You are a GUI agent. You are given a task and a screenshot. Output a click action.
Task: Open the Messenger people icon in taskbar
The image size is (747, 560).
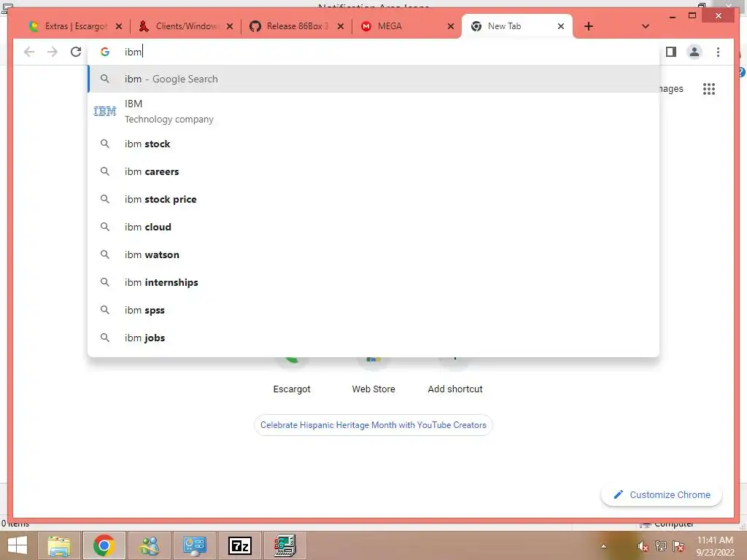point(149,545)
